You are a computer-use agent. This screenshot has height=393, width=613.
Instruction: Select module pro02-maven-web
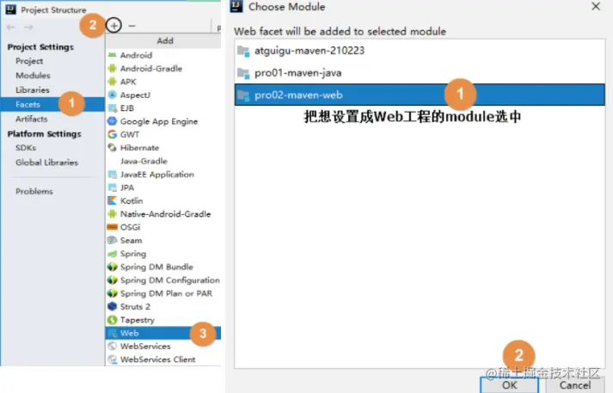coord(420,95)
